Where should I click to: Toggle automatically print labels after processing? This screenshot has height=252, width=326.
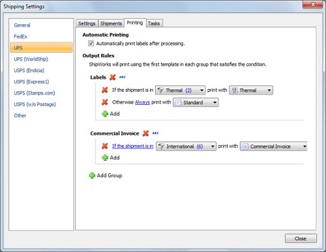point(91,44)
